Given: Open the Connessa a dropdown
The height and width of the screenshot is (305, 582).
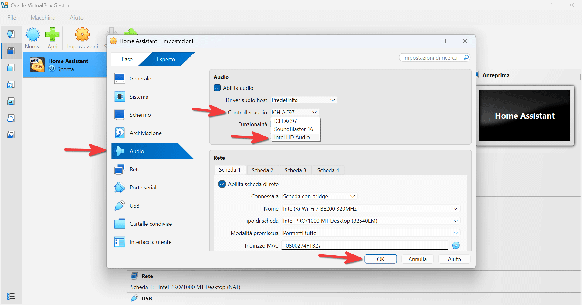Looking at the screenshot, I should click(319, 196).
